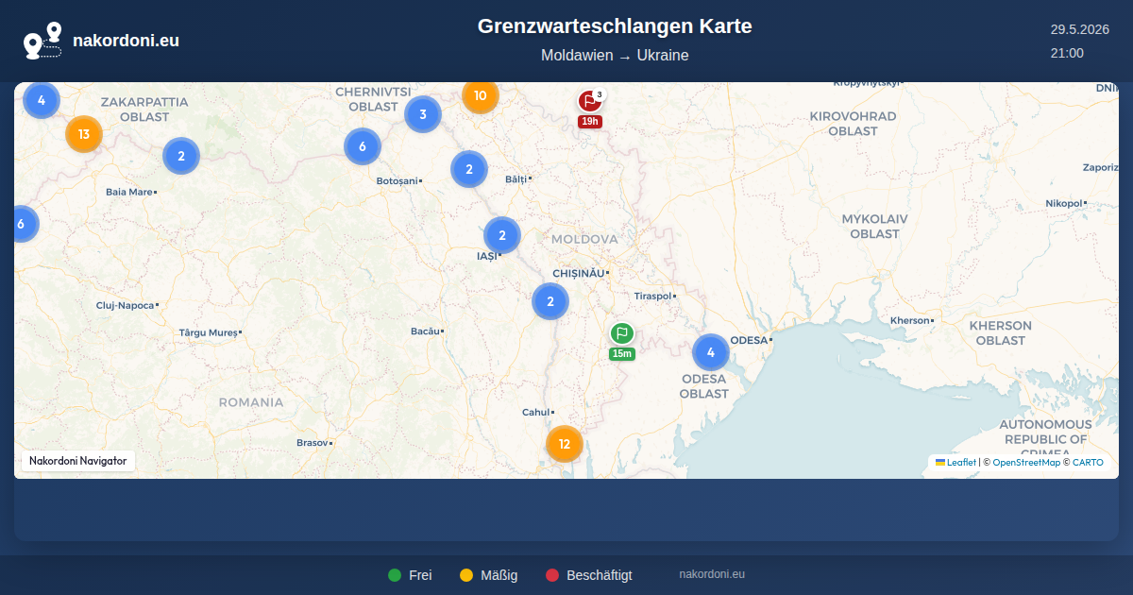Screen dimensions: 1133x595
Task: Click the MOLDOVA country label
Action: click(584, 239)
